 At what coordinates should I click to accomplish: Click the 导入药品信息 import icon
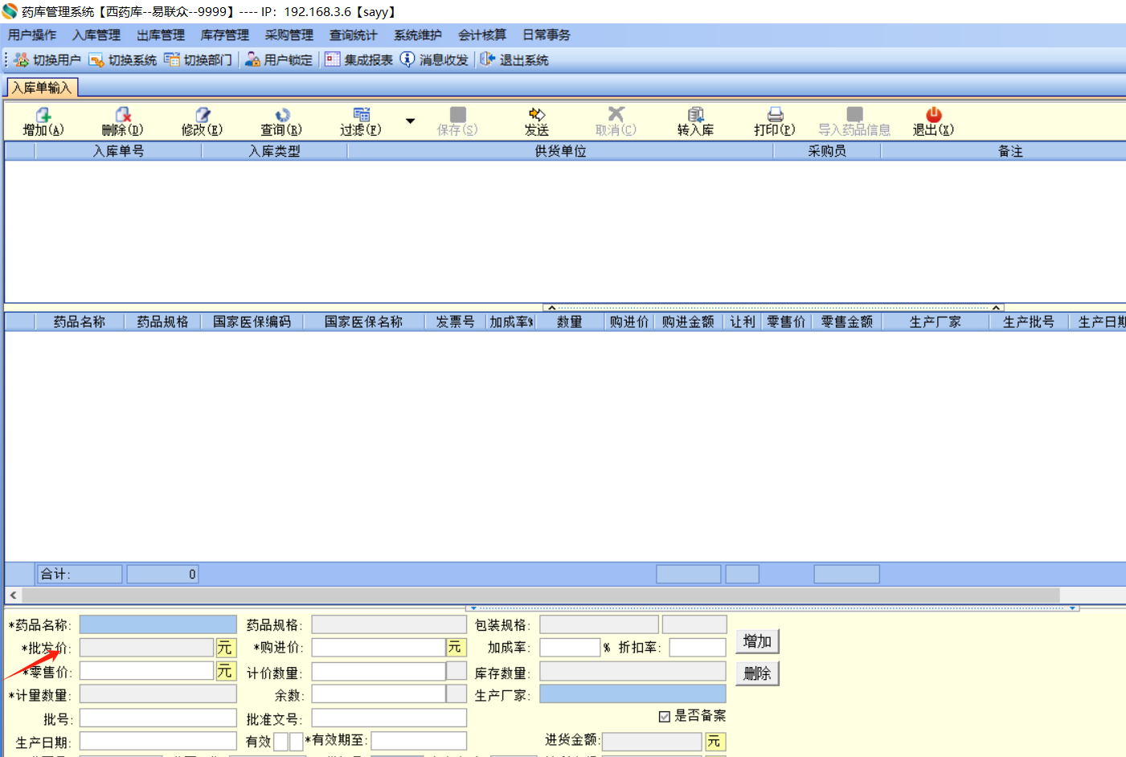click(x=854, y=115)
